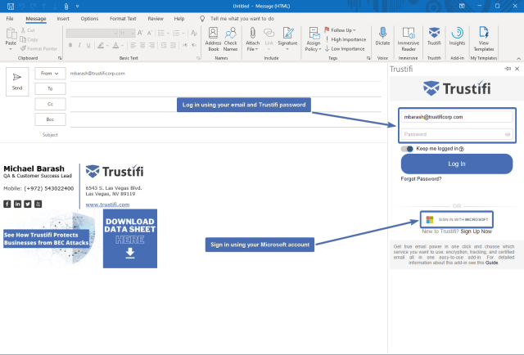Switch to the Format Text tab
Viewport: 524px width, 355px height.
(x=123, y=19)
